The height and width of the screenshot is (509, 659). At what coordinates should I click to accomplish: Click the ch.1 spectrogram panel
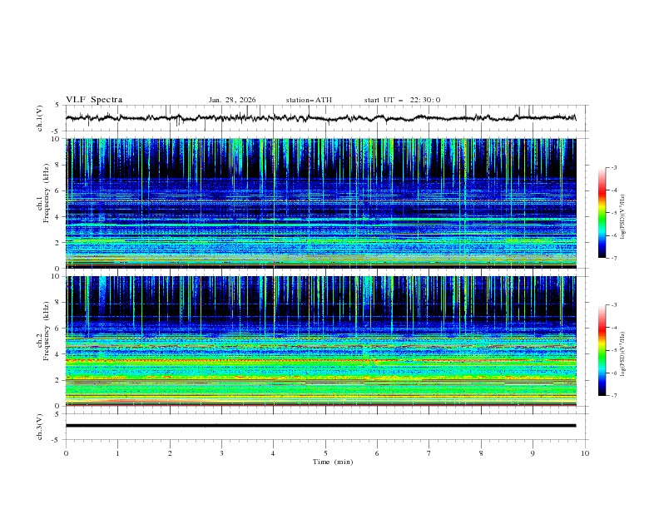[x=321, y=203]
